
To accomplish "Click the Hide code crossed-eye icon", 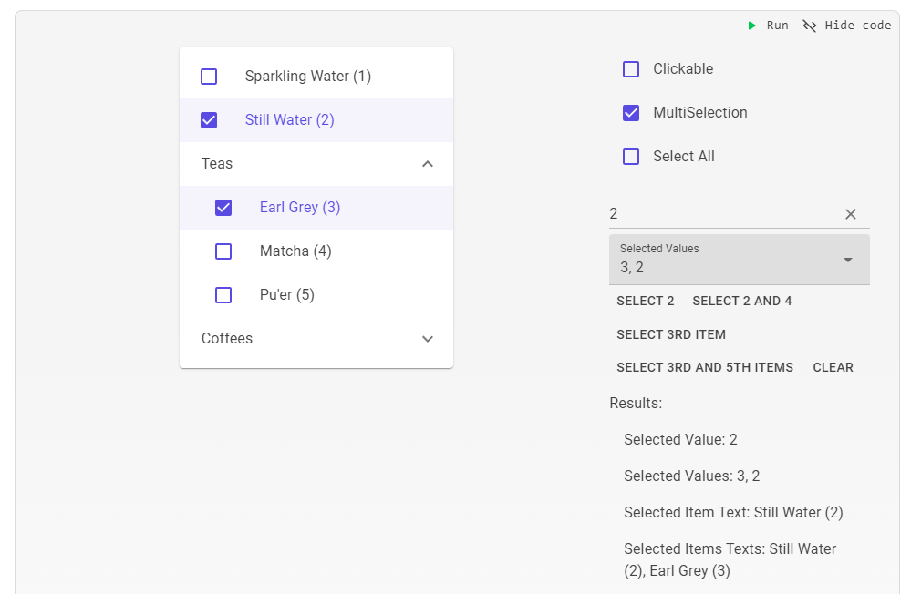I will click(x=809, y=26).
